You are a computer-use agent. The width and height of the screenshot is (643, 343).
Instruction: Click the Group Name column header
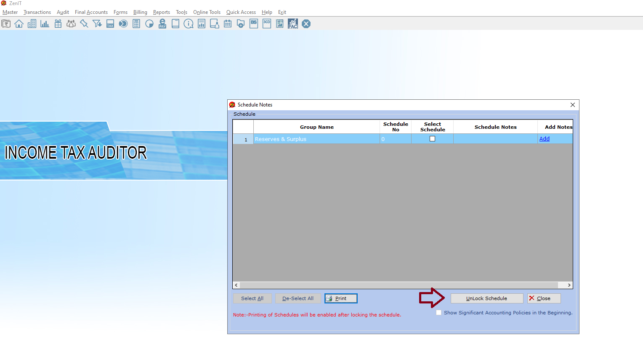316,127
